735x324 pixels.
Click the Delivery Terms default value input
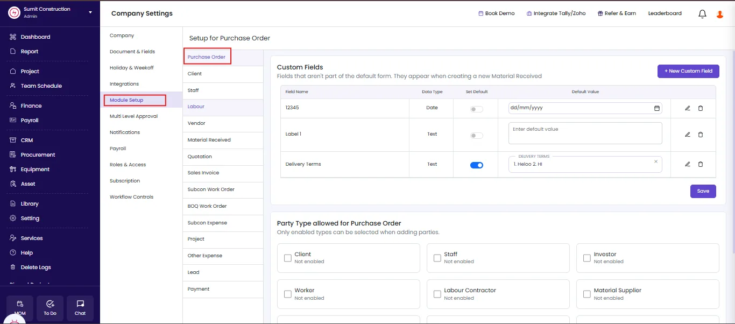tap(585, 164)
